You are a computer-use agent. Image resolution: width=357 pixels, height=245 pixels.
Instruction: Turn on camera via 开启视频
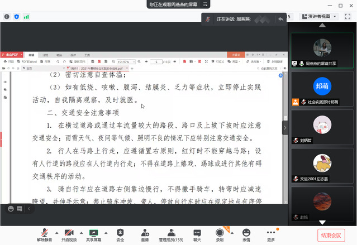69,234
